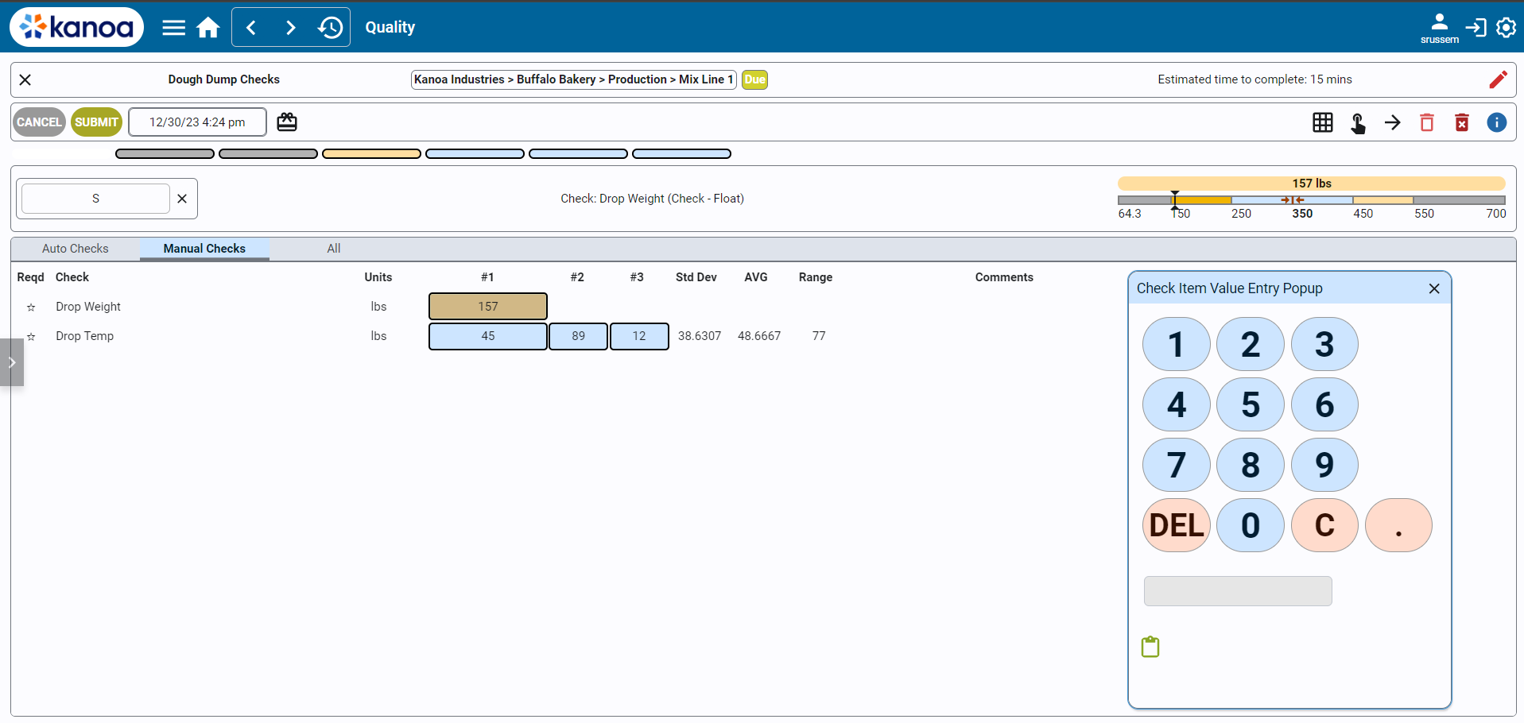Tap keypad digit 1
This screenshot has width=1524, height=723.
point(1177,344)
